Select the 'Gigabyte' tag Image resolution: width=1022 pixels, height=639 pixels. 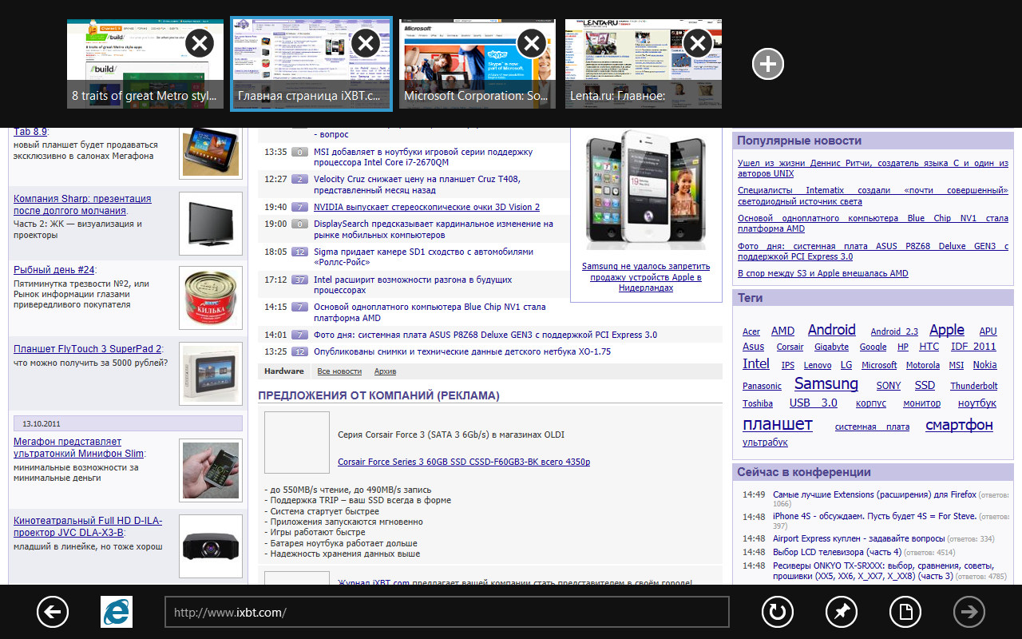tap(831, 347)
